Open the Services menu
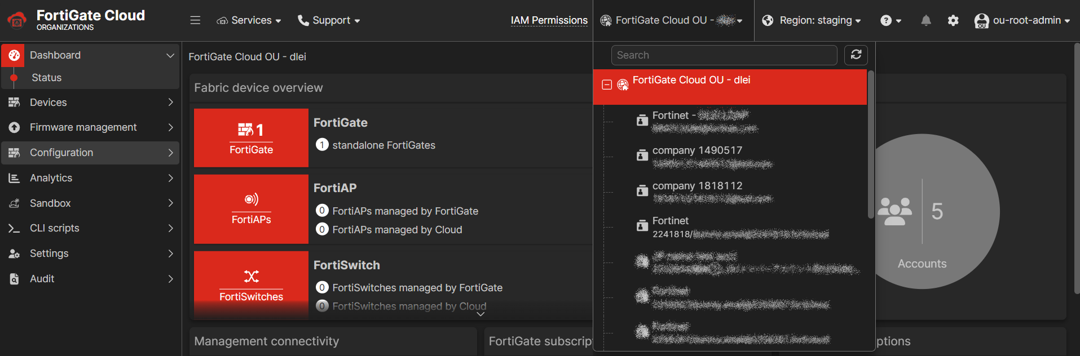 (249, 20)
